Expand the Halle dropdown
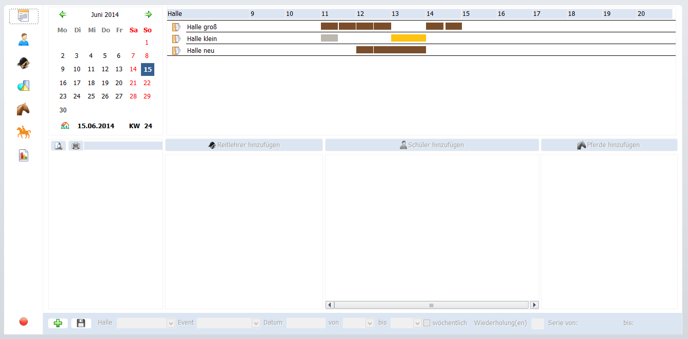 (171, 323)
